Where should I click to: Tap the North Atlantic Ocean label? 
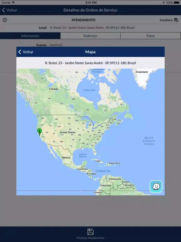tap(149, 141)
